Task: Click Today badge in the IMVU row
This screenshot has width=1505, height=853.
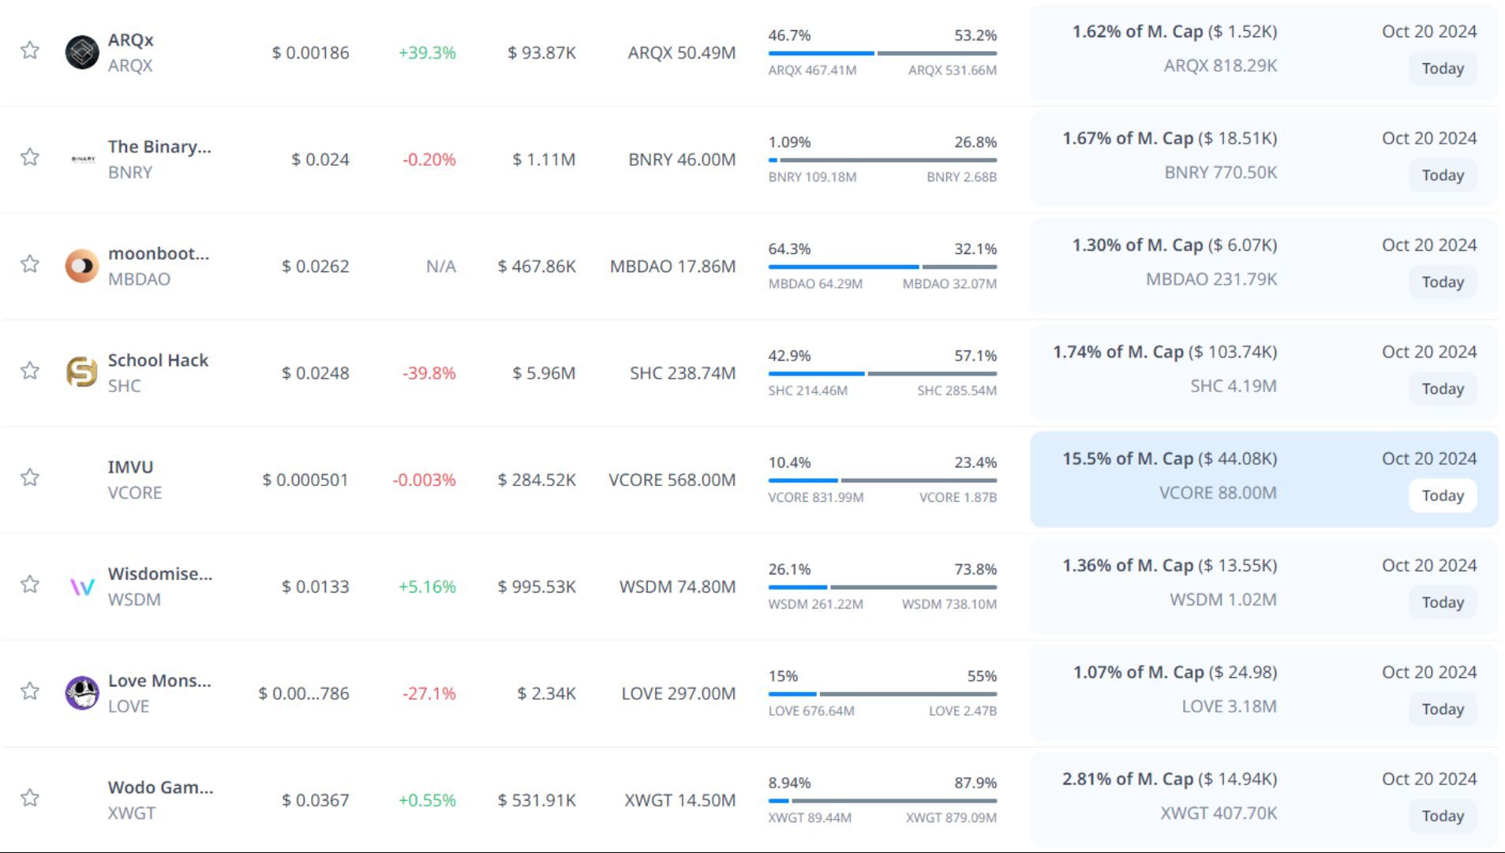Action: coord(1442,496)
